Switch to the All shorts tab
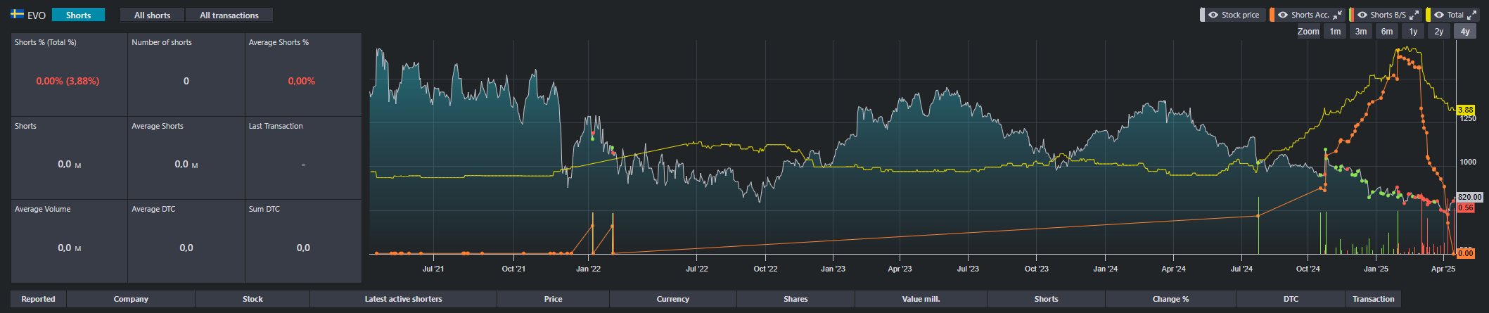The image size is (1489, 313). coord(152,15)
